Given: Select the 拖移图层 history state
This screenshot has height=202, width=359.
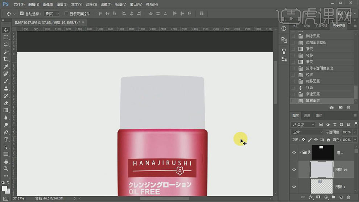Looking at the screenshot, I should click(x=322, y=81).
